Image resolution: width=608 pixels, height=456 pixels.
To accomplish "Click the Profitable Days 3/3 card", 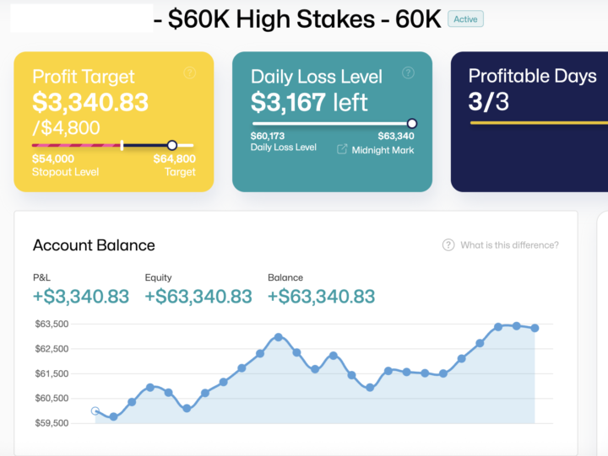I will [529, 121].
